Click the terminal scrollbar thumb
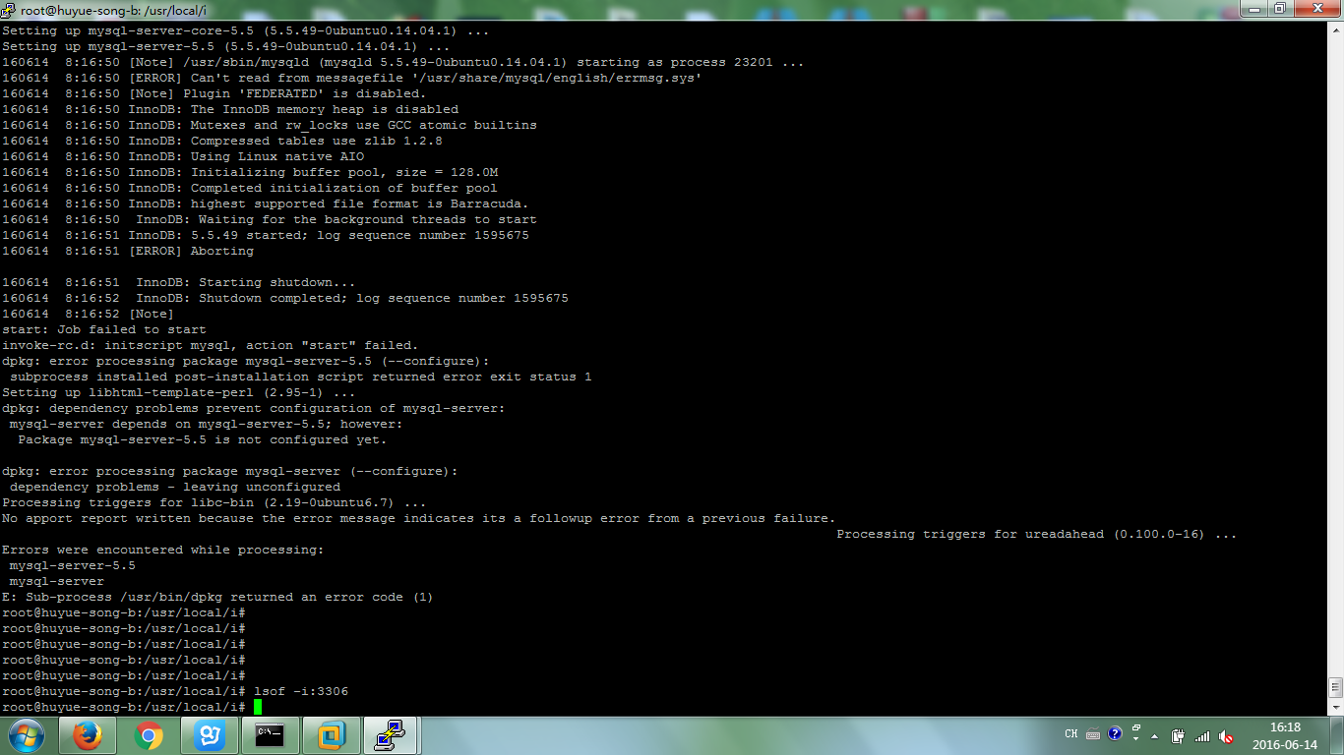The width and height of the screenshot is (1344, 755). pos(1335,685)
